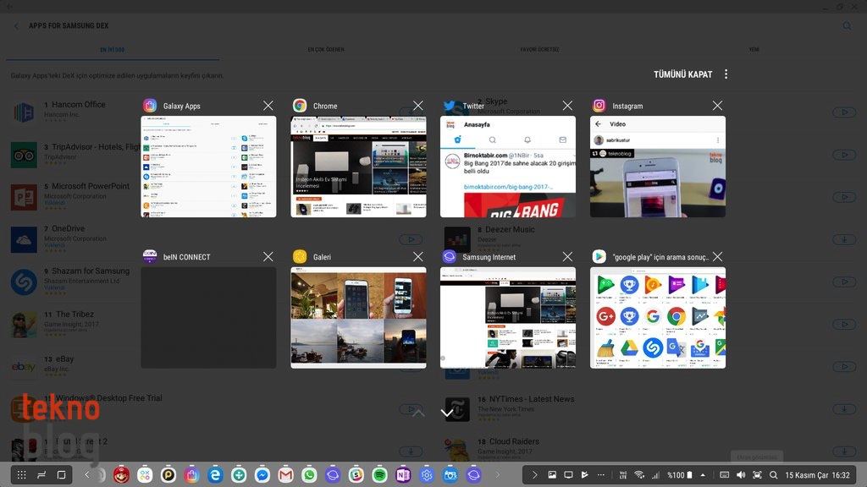Launch the Super Mario taskbar icon
The image size is (867, 487).
pos(121,475)
